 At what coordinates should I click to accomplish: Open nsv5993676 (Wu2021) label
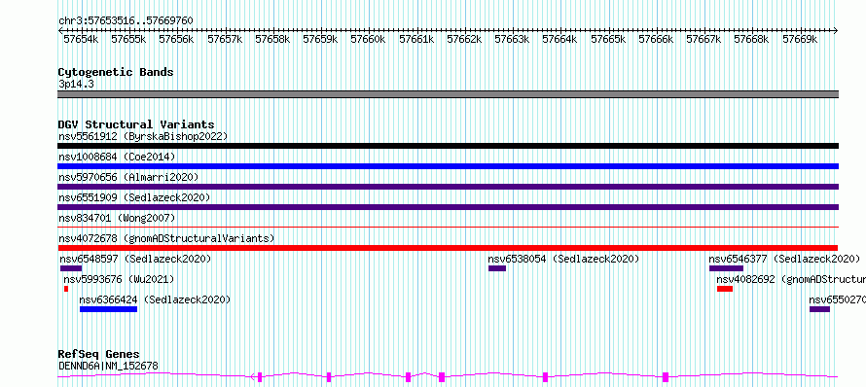tap(119, 279)
